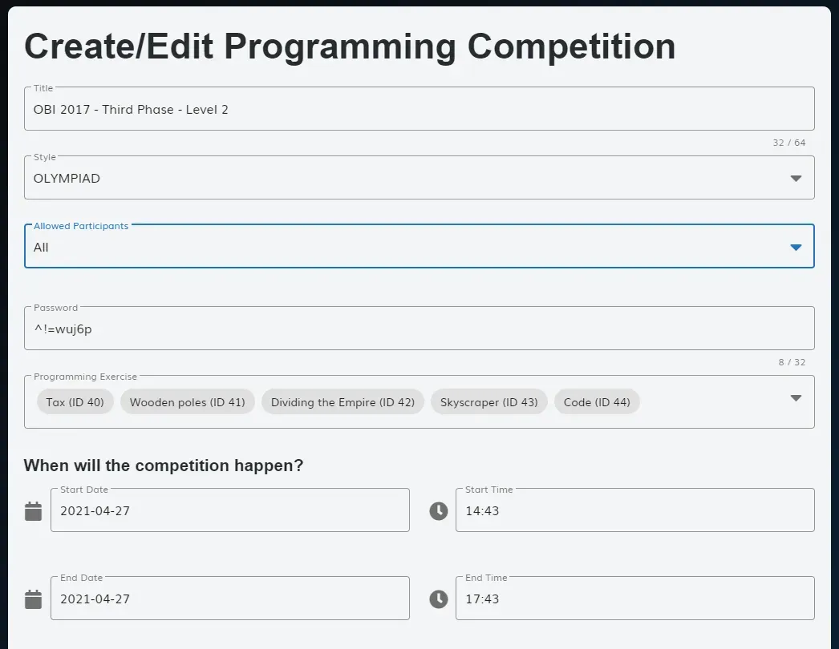Click the End Date calendar icon
Screen dimensions: 839x649
[x=33, y=599]
